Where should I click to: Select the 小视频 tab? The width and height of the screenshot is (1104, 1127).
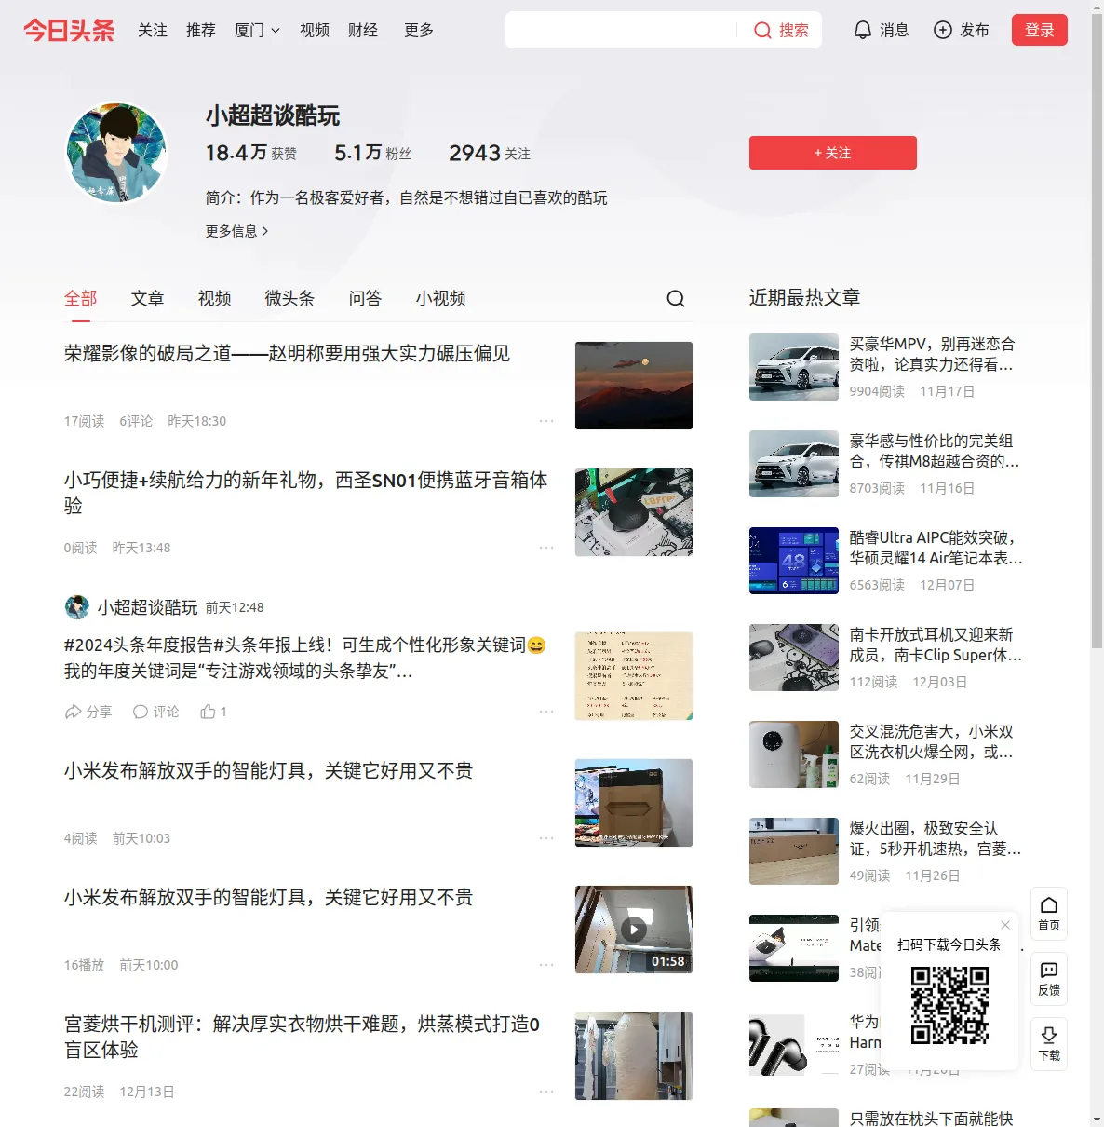click(441, 298)
